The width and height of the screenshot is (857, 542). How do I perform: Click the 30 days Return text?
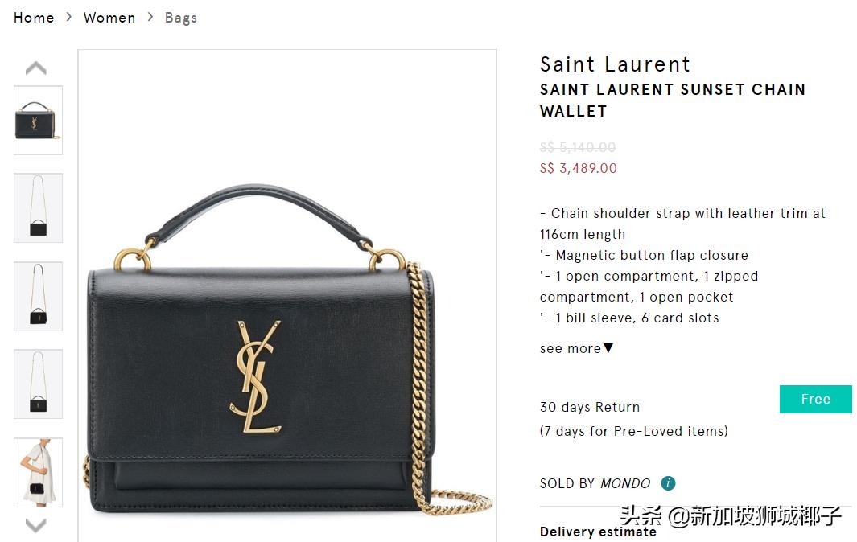pos(590,407)
